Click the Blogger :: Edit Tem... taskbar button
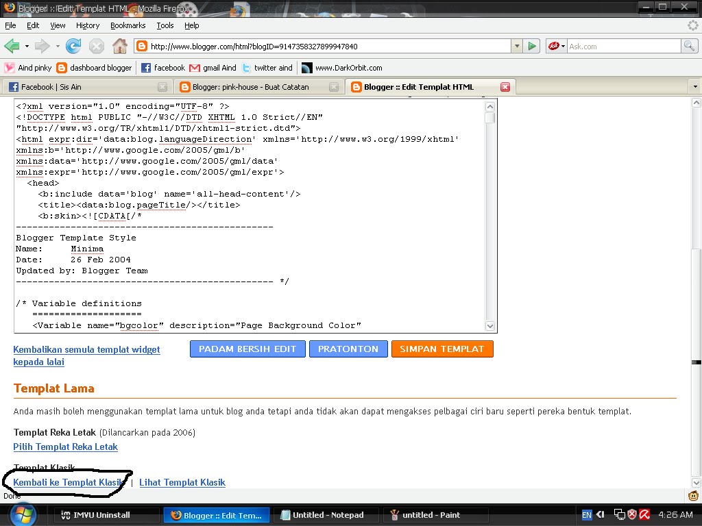702x526 pixels. [216, 515]
